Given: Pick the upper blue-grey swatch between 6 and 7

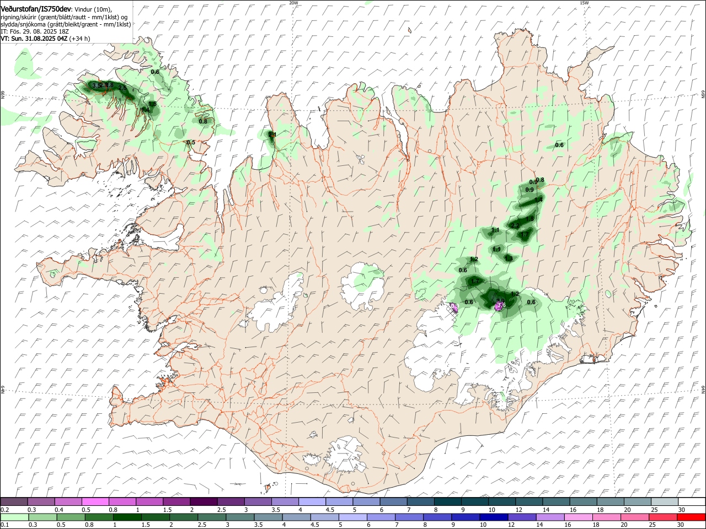Looking at the screenshot, I should [x=393, y=501].
